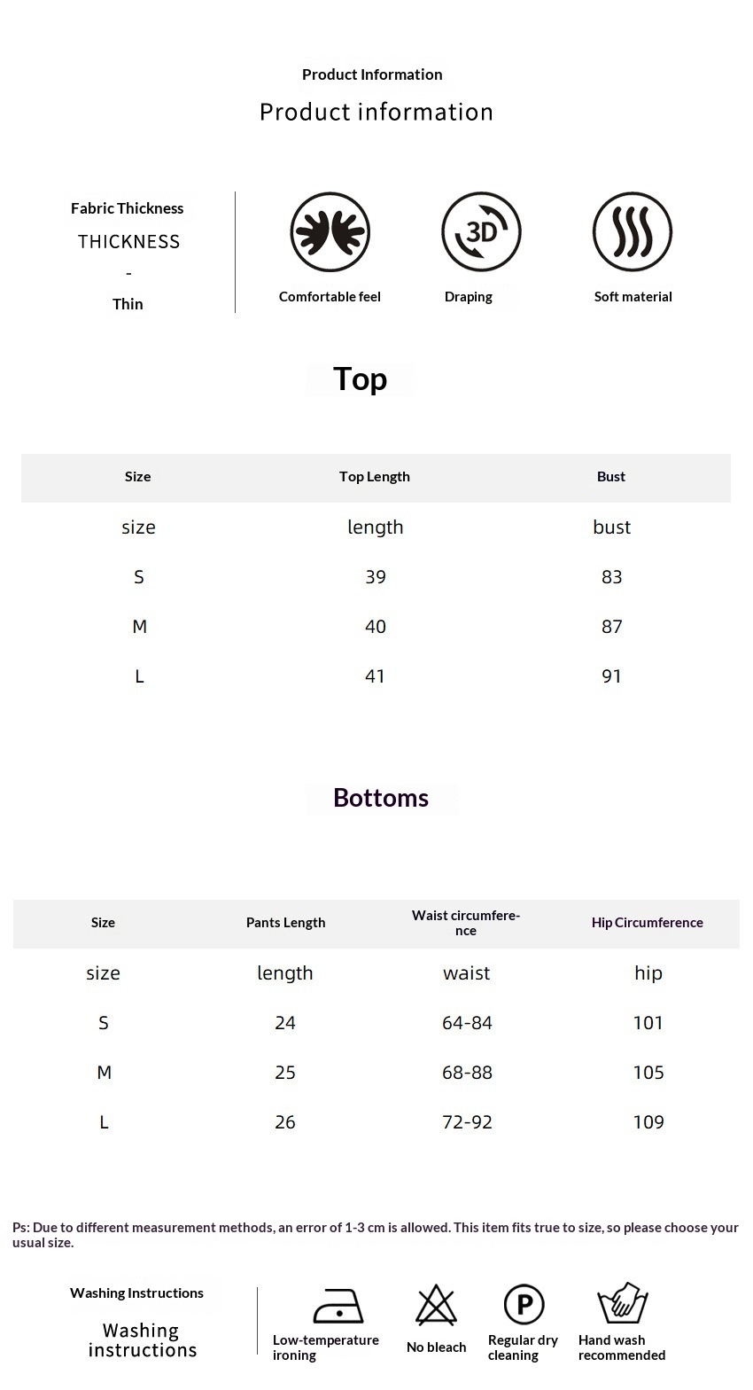Click the Low-temperature ironing icon

[x=338, y=1306]
